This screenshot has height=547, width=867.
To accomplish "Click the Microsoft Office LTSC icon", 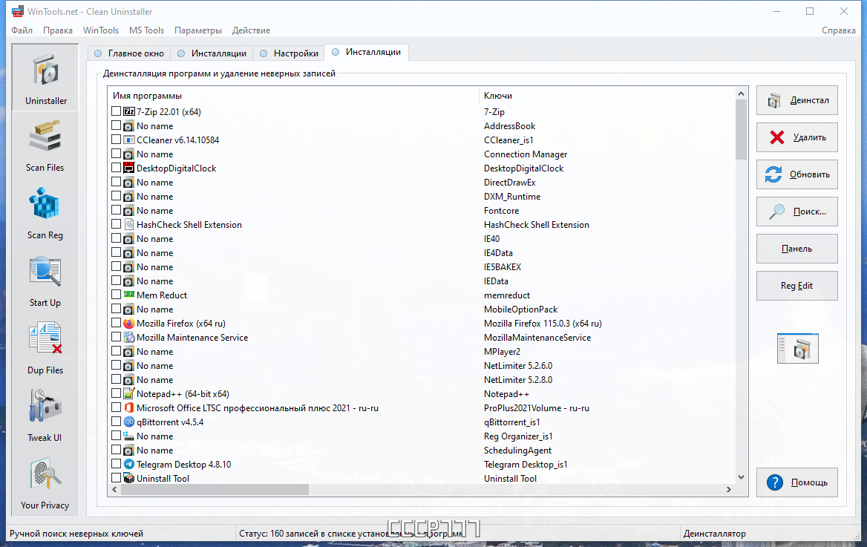I will click(129, 407).
